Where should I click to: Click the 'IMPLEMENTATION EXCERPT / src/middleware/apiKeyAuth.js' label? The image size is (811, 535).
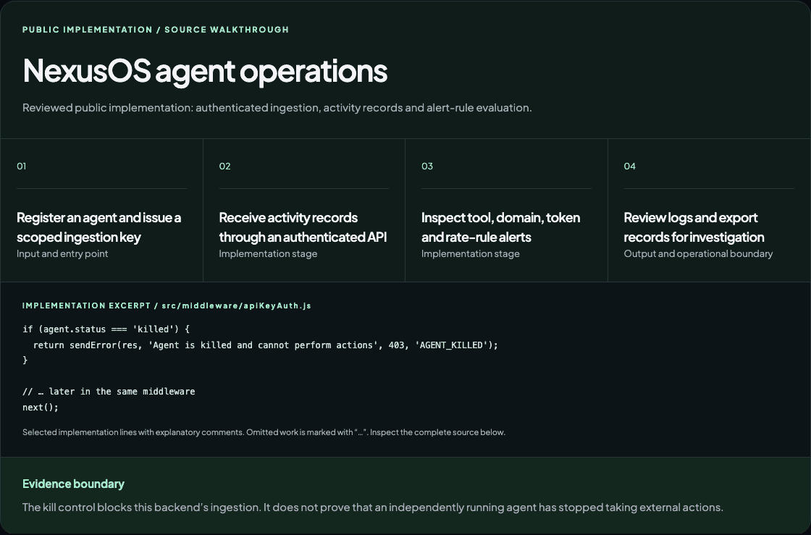tap(167, 306)
